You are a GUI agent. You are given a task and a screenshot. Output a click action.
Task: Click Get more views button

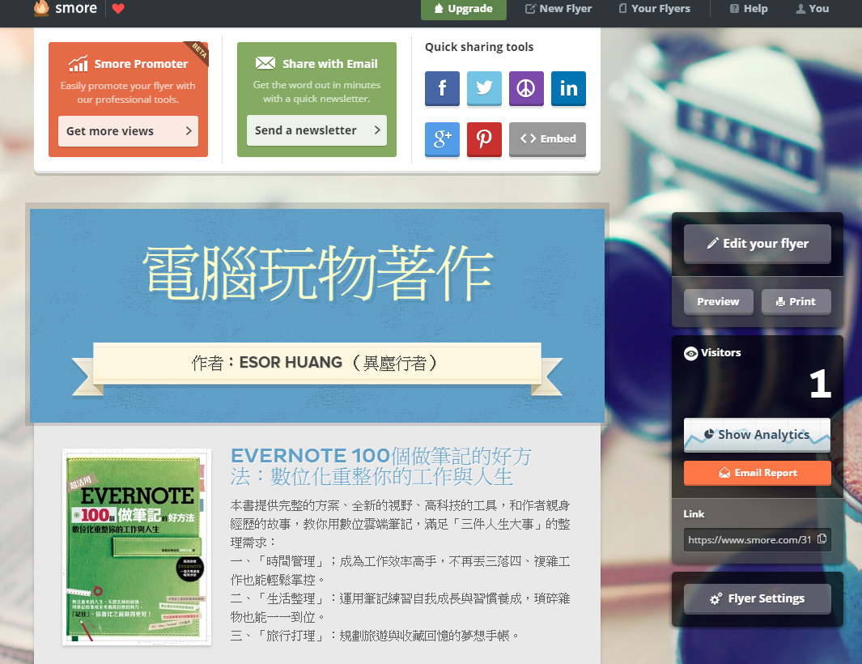pyautogui.click(x=128, y=131)
